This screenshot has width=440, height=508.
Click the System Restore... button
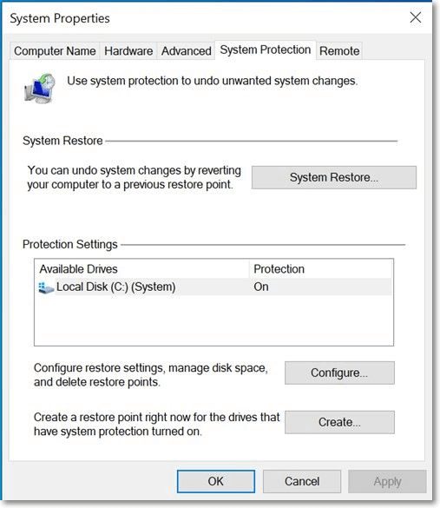pos(334,177)
